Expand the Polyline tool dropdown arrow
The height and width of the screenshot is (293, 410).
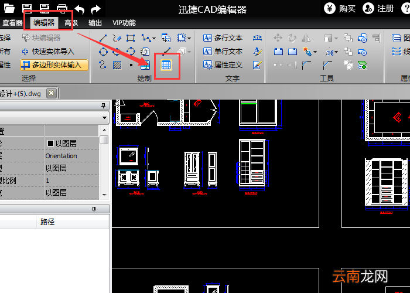154,39
